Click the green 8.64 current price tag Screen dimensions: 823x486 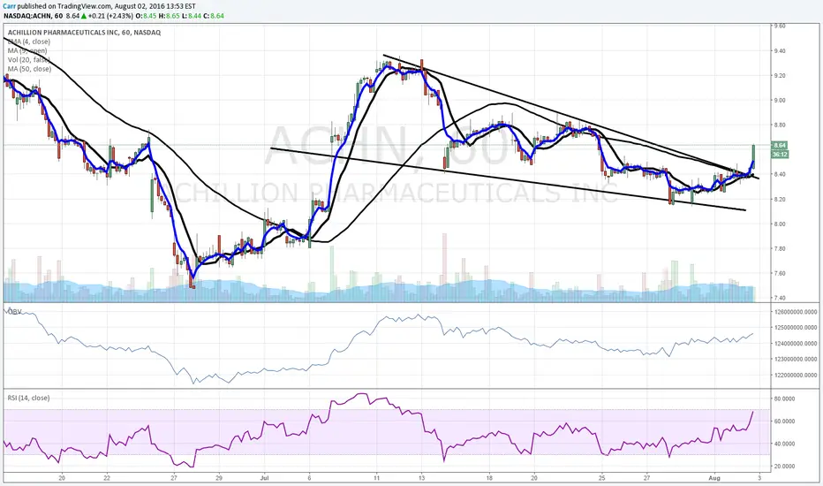[780, 145]
